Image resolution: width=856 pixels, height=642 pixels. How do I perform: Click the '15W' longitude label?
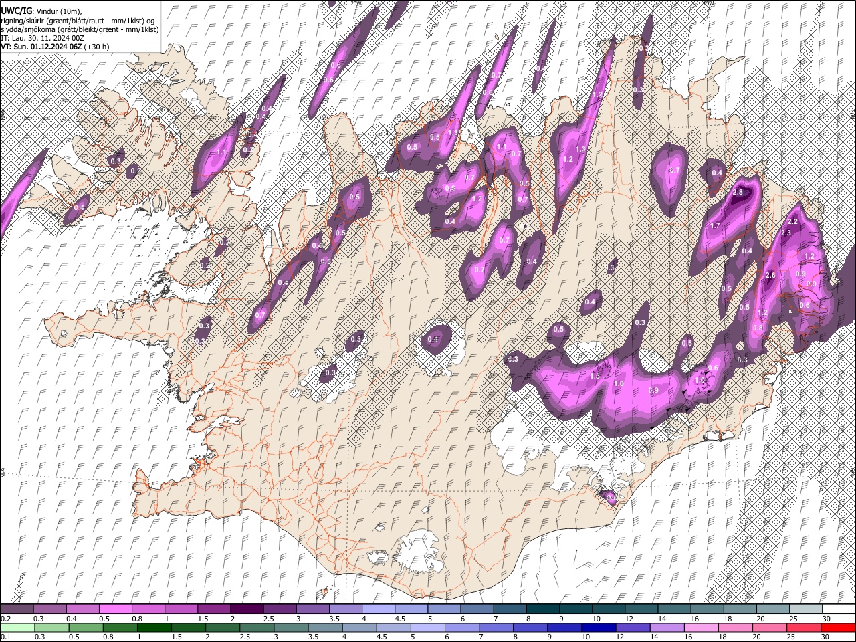708,3
